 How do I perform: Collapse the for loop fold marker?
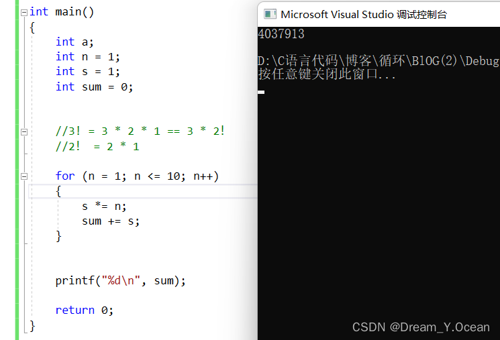pos(24,176)
